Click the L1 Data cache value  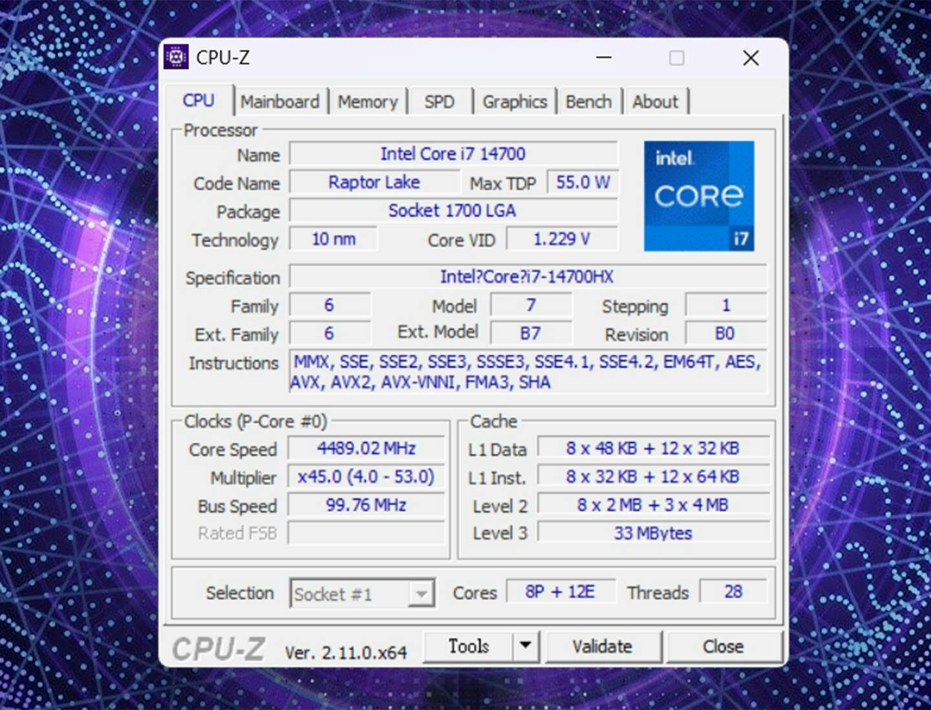coord(653,448)
